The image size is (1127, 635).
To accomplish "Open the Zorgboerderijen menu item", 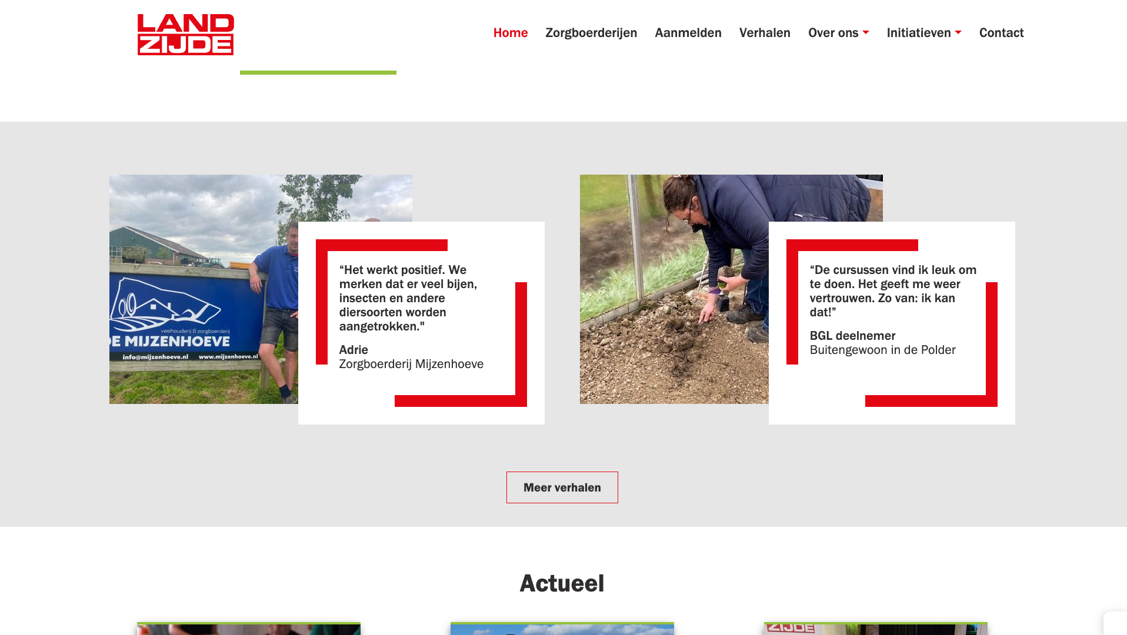I will point(591,32).
